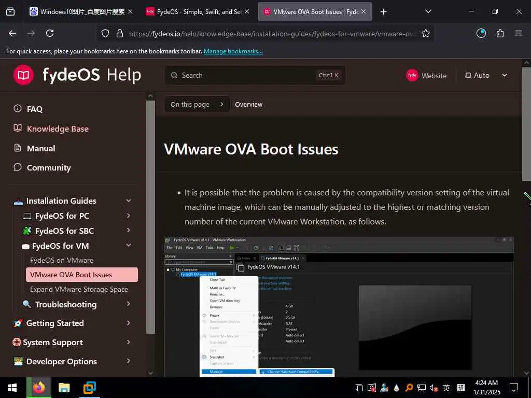Open a new browser tab
This screenshot has width=531, height=398.
(383, 12)
